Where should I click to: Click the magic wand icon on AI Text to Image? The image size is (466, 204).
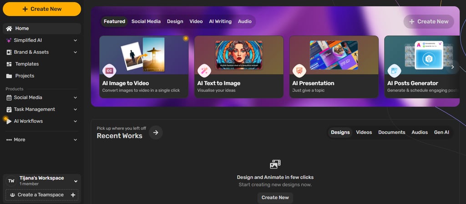[204, 71]
